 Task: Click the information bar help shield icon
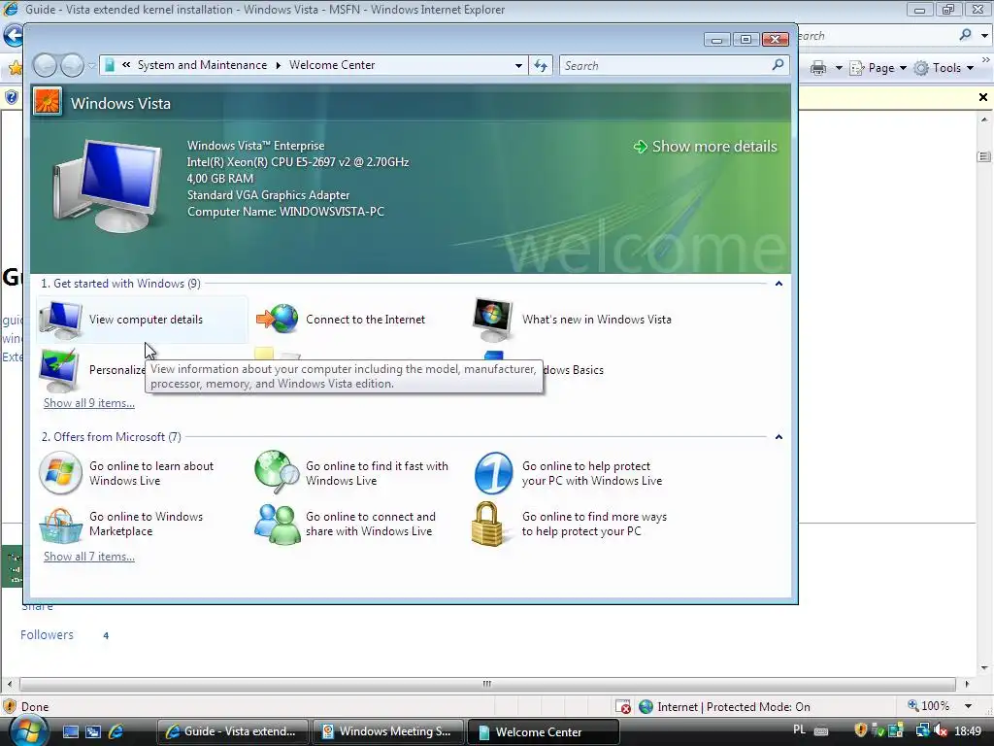[x=12, y=98]
